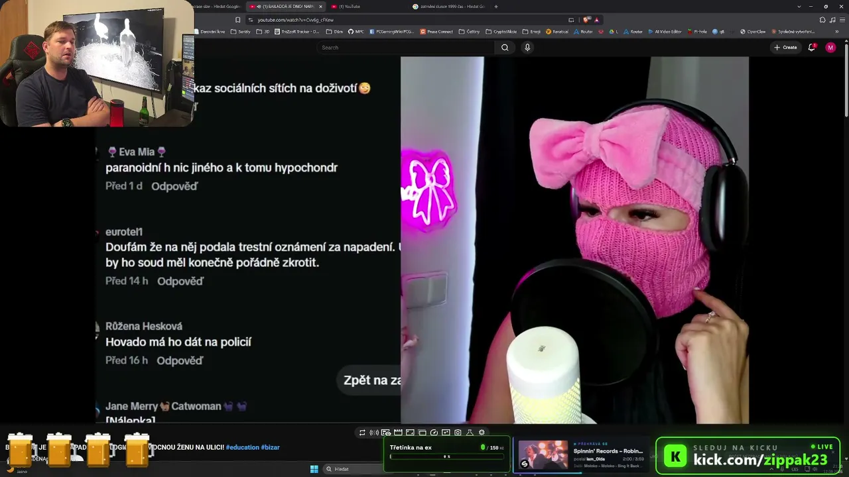Reply to eurotel1's comment via Odpověď

180,281
